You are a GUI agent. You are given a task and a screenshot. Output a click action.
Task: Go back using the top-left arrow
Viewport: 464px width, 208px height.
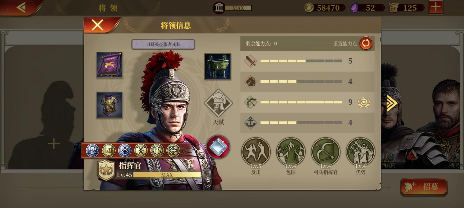[x=21, y=8]
